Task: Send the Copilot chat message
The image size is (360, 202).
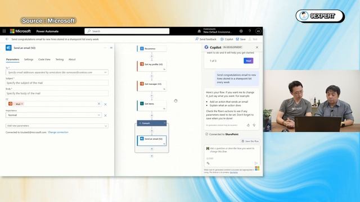Action: [256, 163]
